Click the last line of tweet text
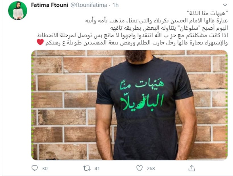 pos(136,43)
